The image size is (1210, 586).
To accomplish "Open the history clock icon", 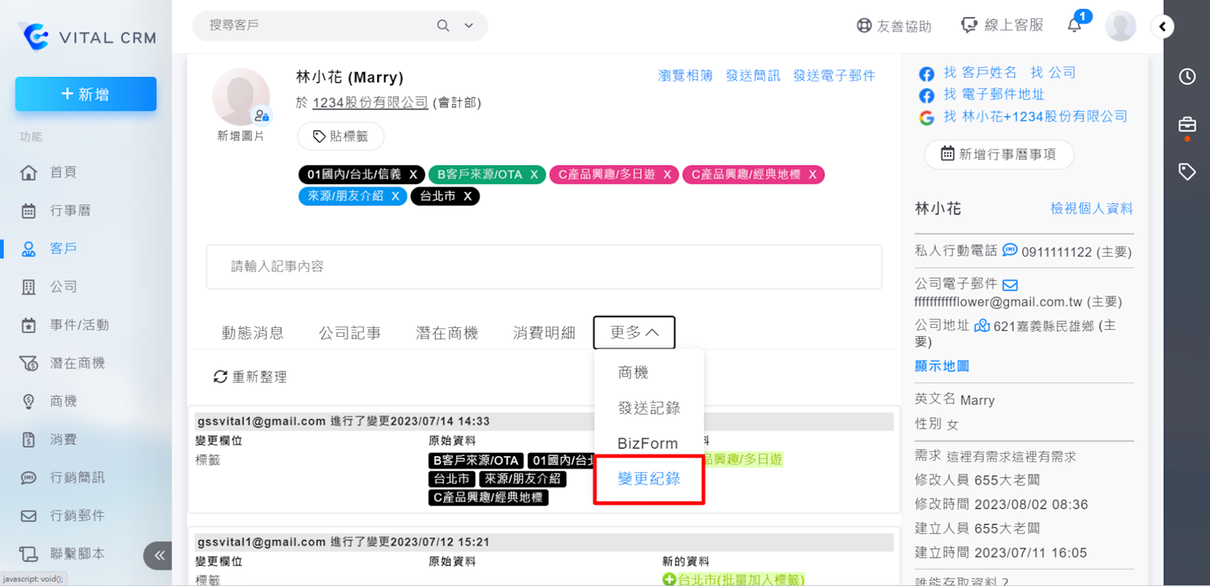I will [1187, 76].
